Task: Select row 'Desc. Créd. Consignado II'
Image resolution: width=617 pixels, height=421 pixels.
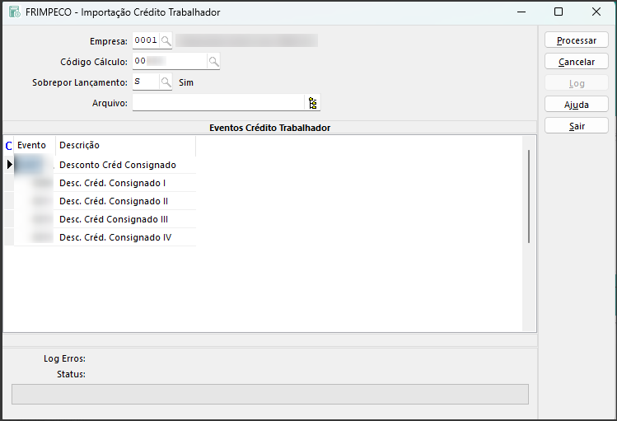Action: (x=100, y=201)
